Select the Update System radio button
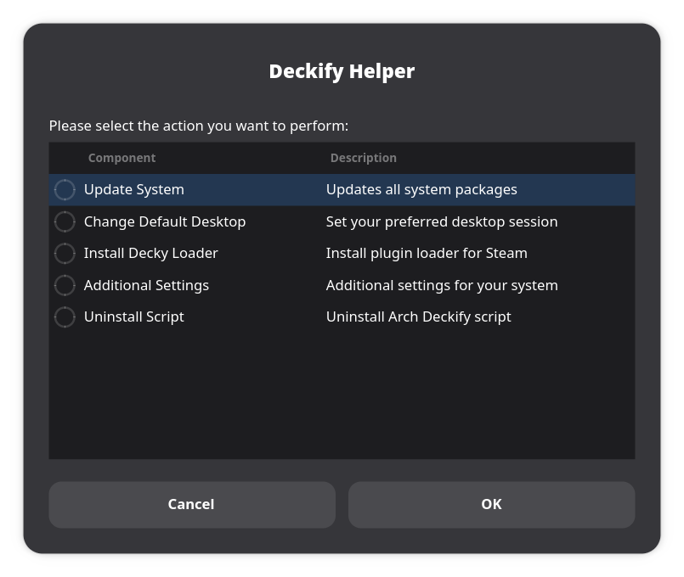This screenshot has height=577, width=684. click(65, 189)
